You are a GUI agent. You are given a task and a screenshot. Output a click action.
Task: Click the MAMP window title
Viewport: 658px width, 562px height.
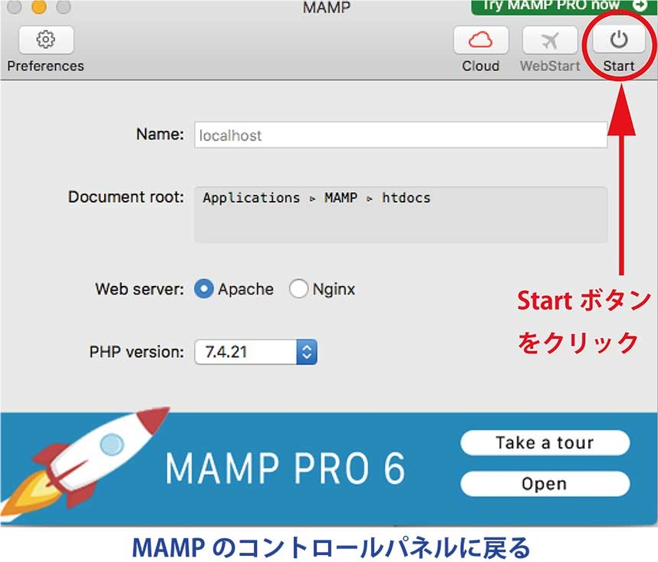click(327, 7)
